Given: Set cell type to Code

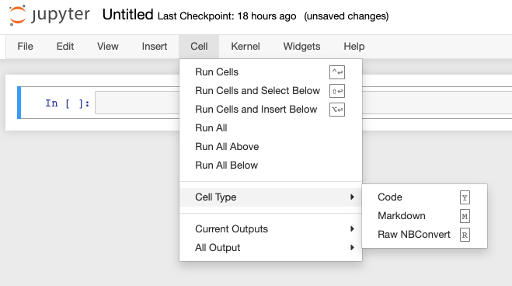Looking at the screenshot, I should 424,197.
